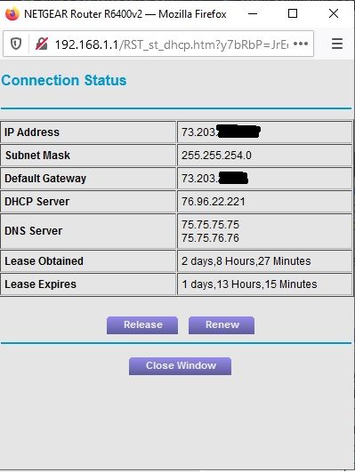The height and width of the screenshot is (472, 355).
Task: Click the Release button
Action: click(x=142, y=325)
